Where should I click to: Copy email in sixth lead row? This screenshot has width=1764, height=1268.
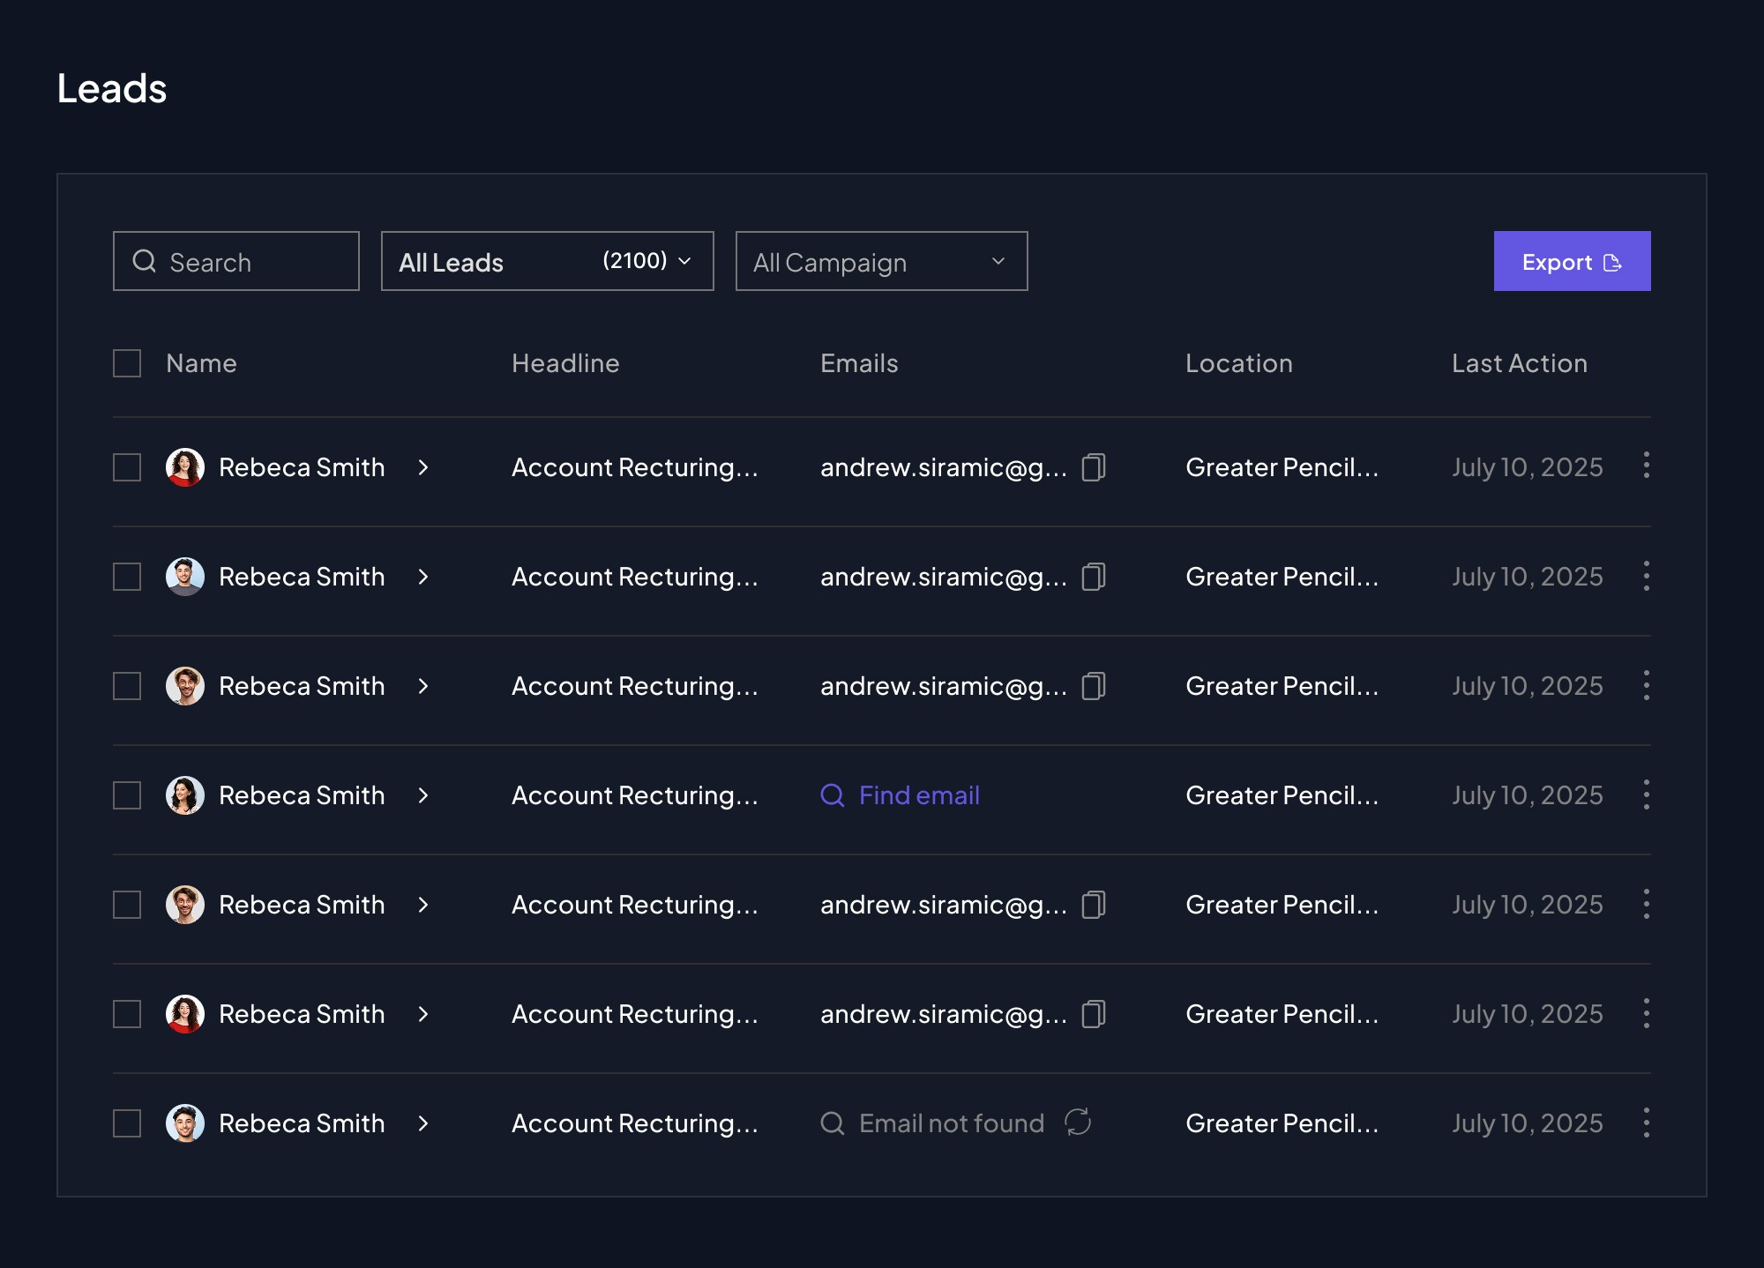coord(1094,1014)
